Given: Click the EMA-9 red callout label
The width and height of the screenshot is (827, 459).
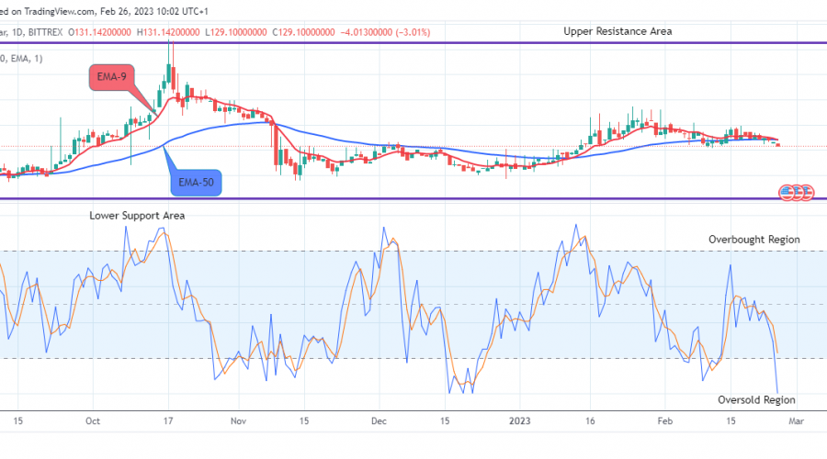Looking at the screenshot, I should [x=111, y=77].
